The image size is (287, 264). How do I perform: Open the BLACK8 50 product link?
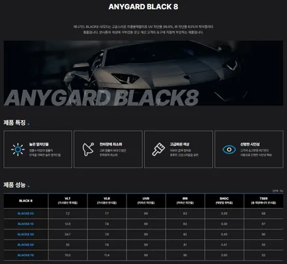[x=25, y=244]
